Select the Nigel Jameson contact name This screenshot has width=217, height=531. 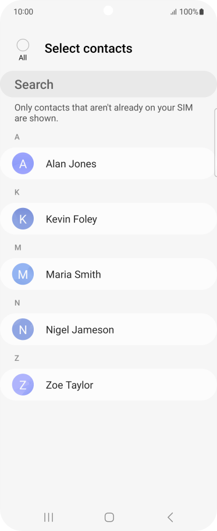click(x=80, y=330)
